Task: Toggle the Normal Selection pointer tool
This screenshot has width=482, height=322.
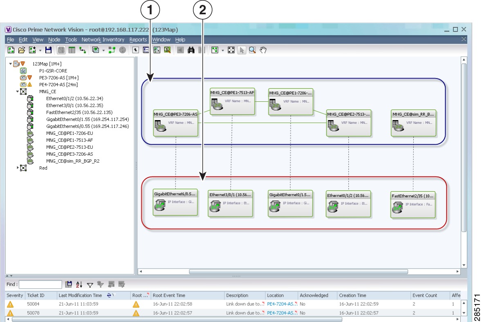Action: pos(242,50)
